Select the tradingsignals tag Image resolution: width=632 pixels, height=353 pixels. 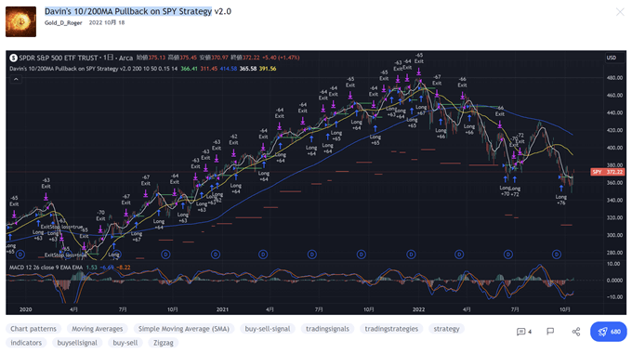[x=327, y=329]
